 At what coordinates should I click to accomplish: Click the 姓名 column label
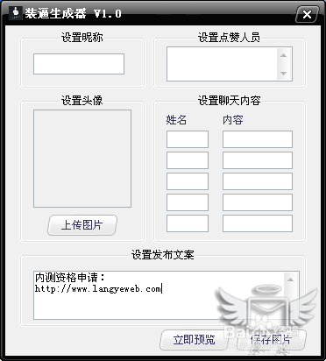pos(176,120)
